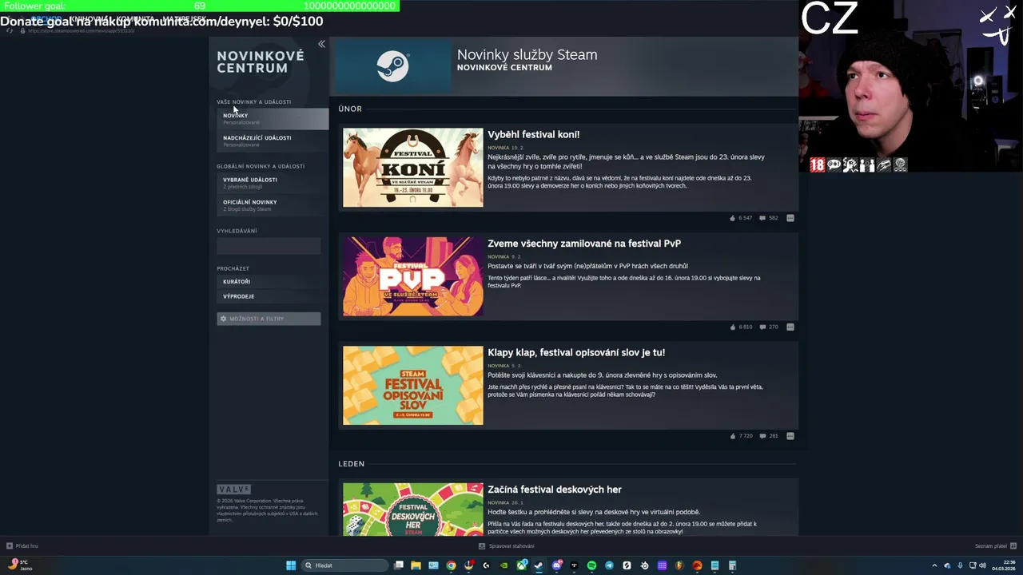This screenshot has height=575, width=1023.
Task: Open more options menu on horse festival post
Action: [790, 218]
